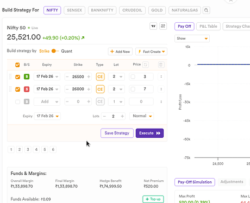
Task: Toggle the select-all legs checkbox in header
Action: pos(17,65)
